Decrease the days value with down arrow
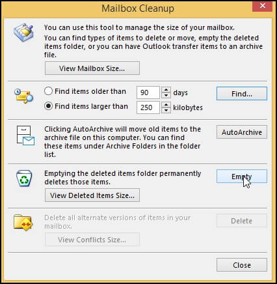Image resolution: width=277 pixels, height=284 pixels. [x=166, y=96]
